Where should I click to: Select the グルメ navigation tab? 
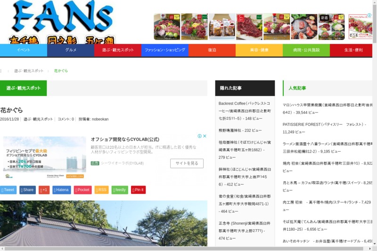coord(71,50)
